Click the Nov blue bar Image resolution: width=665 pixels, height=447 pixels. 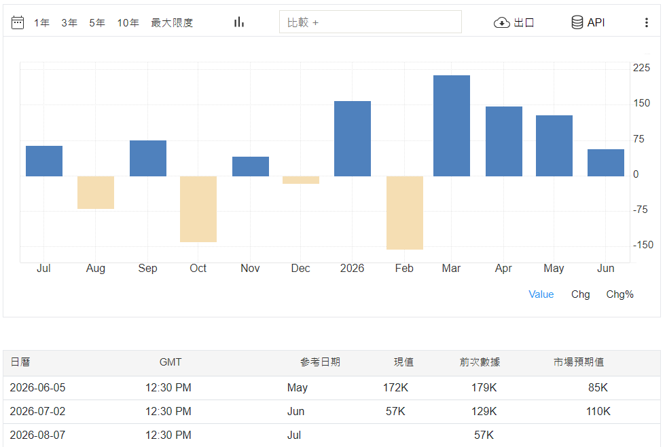[x=251, y=166]
